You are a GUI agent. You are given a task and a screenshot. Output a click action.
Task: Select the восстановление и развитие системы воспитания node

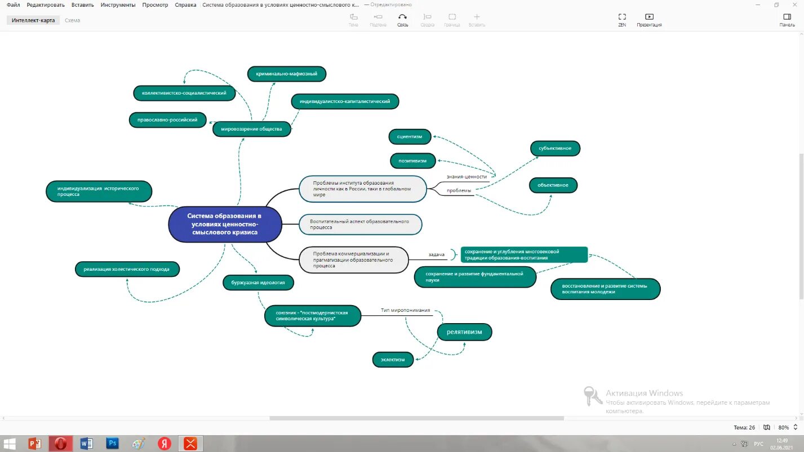pos(605,289)
